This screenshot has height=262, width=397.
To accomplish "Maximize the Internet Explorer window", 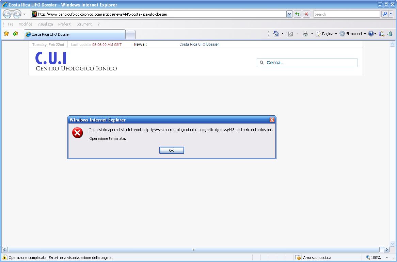I will [386, 5].
